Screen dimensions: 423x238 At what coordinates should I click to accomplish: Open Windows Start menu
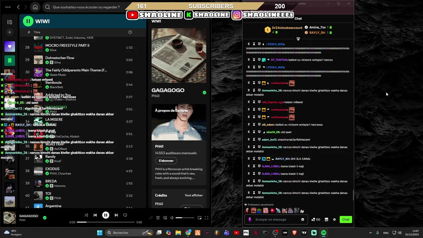(x=99, y=233)
